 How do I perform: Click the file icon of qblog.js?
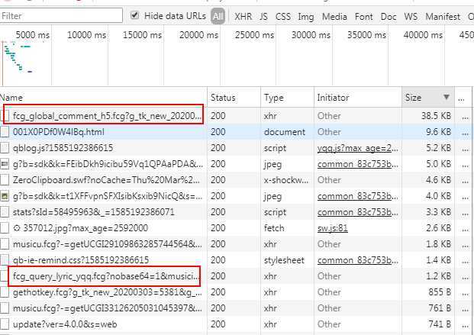[5, 148]
